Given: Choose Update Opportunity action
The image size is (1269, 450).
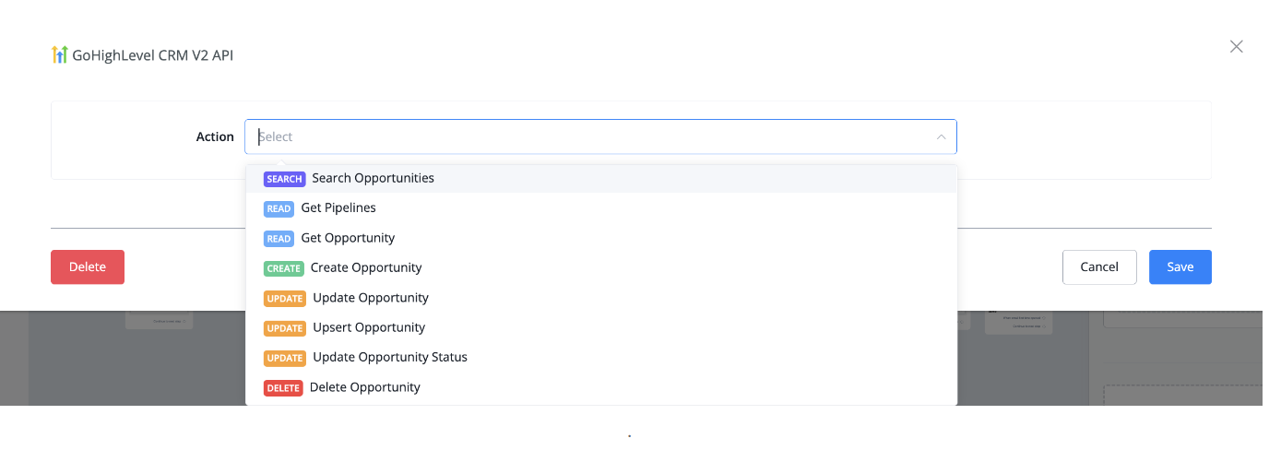Looking at the screenshot, I should (x=601, y=298).
